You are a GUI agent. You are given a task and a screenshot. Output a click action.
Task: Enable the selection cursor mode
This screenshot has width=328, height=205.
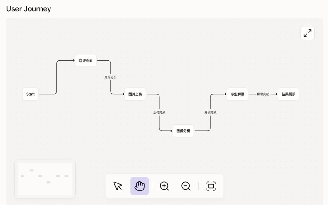[x=118, y=186]
